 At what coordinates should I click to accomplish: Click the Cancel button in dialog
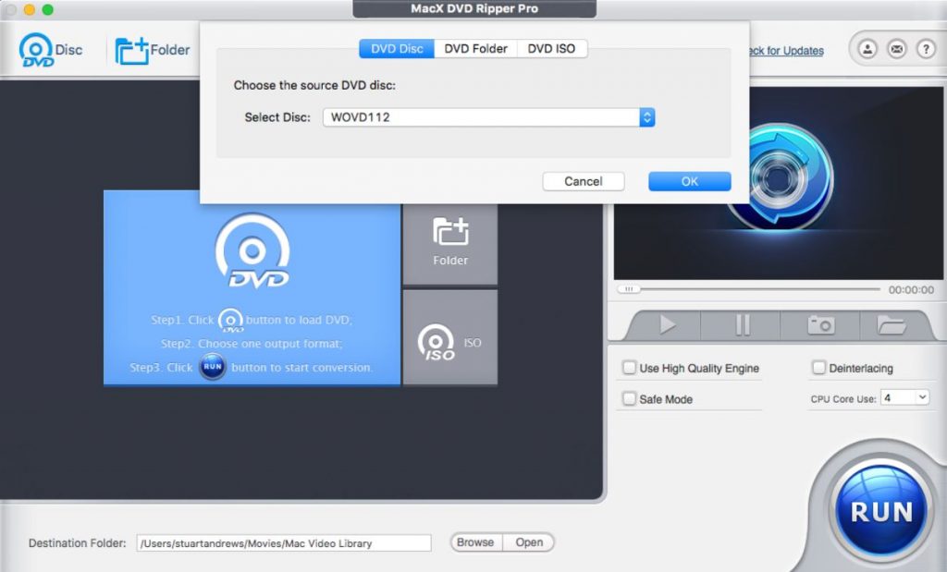(x=584, y=182)
